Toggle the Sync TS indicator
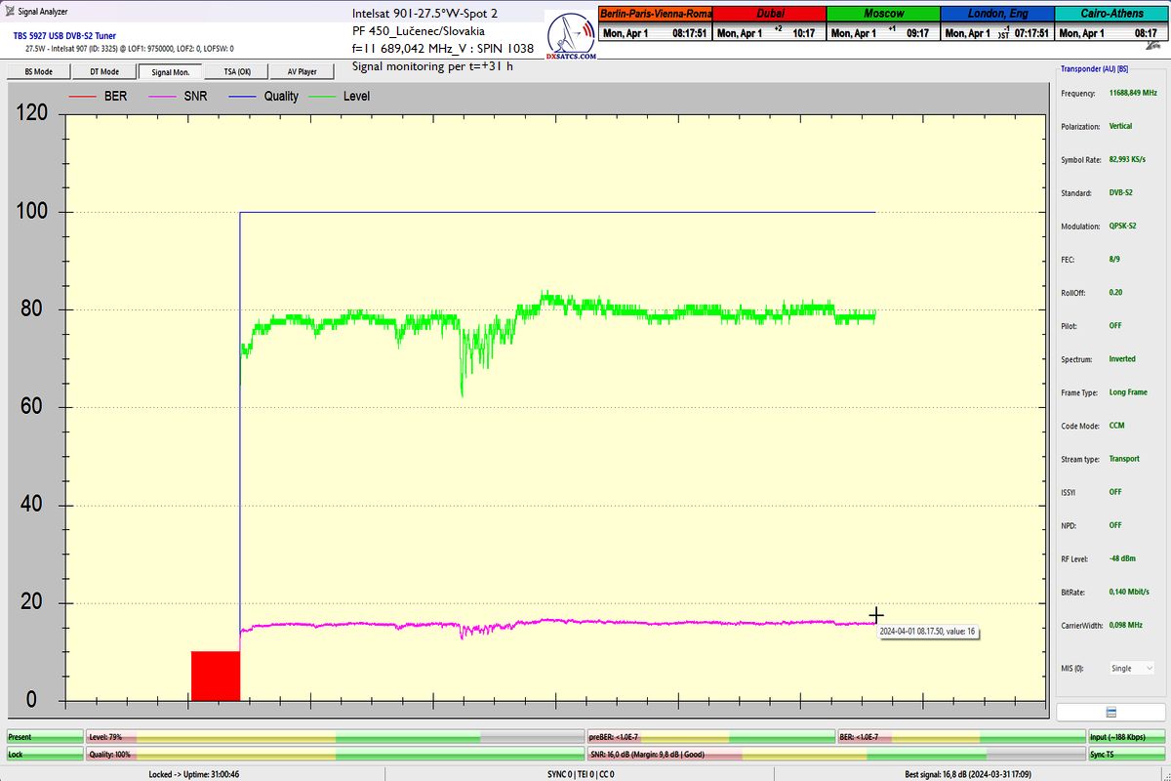This screenshot has width=1171, height=781. (1127, 755)
